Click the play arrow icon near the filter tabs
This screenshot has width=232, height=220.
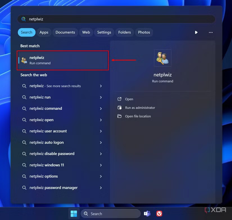[x=196, y=32]
